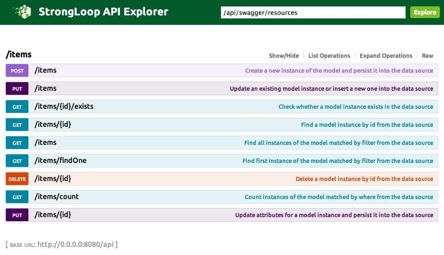Viewport: 444px width, 255px height.
Task: Click 'Count instances of the model' description
Action: 339,197
